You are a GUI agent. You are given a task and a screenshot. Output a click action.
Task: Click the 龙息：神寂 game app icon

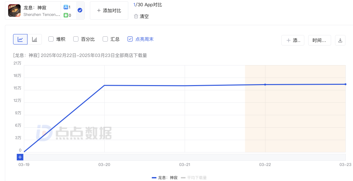tap(14, 10)
